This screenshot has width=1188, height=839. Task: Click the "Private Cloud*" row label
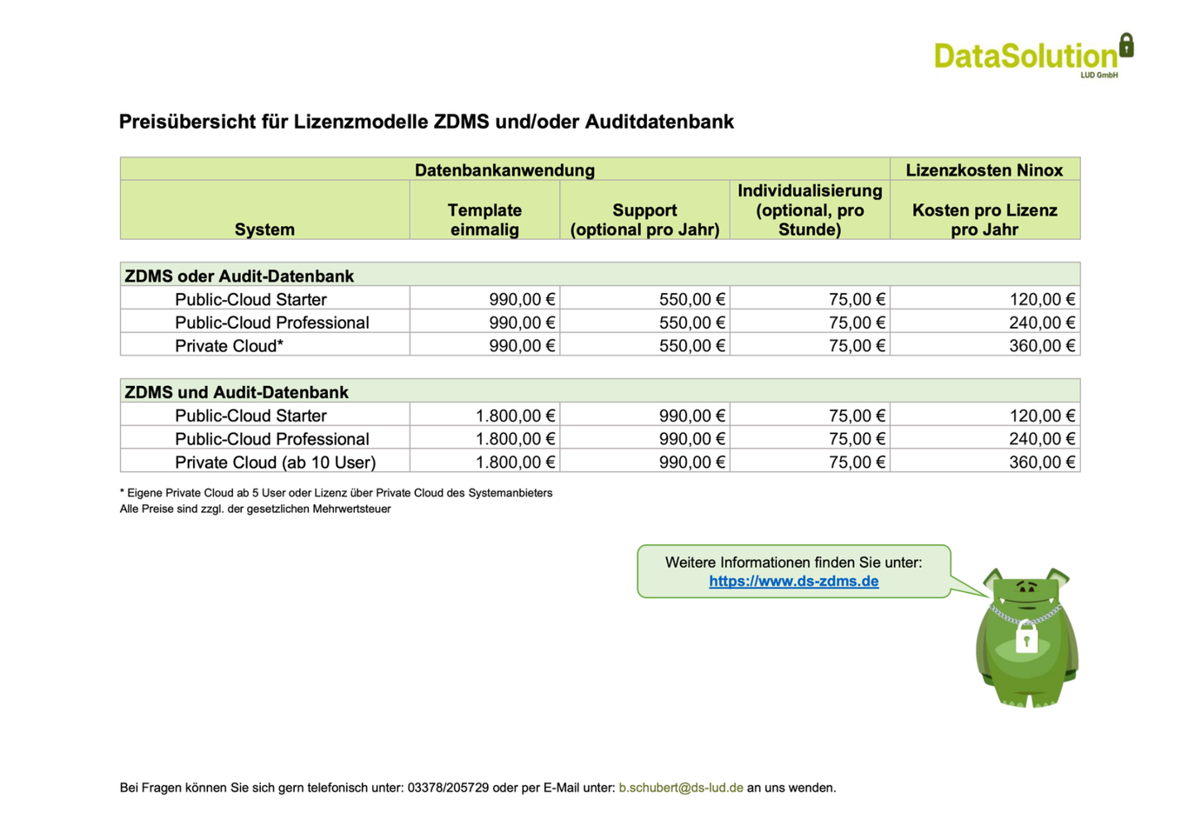pyautogui.click(x=230, y=346)
